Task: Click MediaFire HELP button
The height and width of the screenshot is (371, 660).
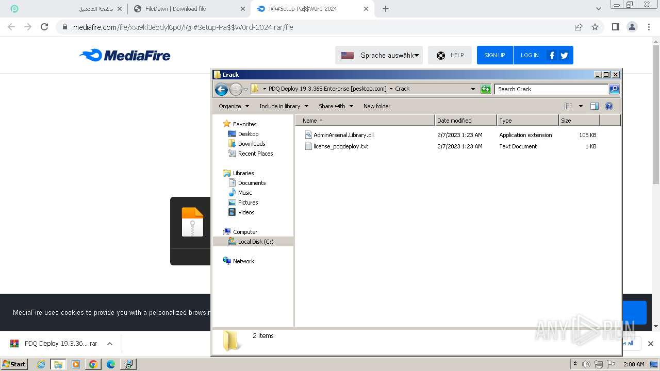Action: (450, 55)
